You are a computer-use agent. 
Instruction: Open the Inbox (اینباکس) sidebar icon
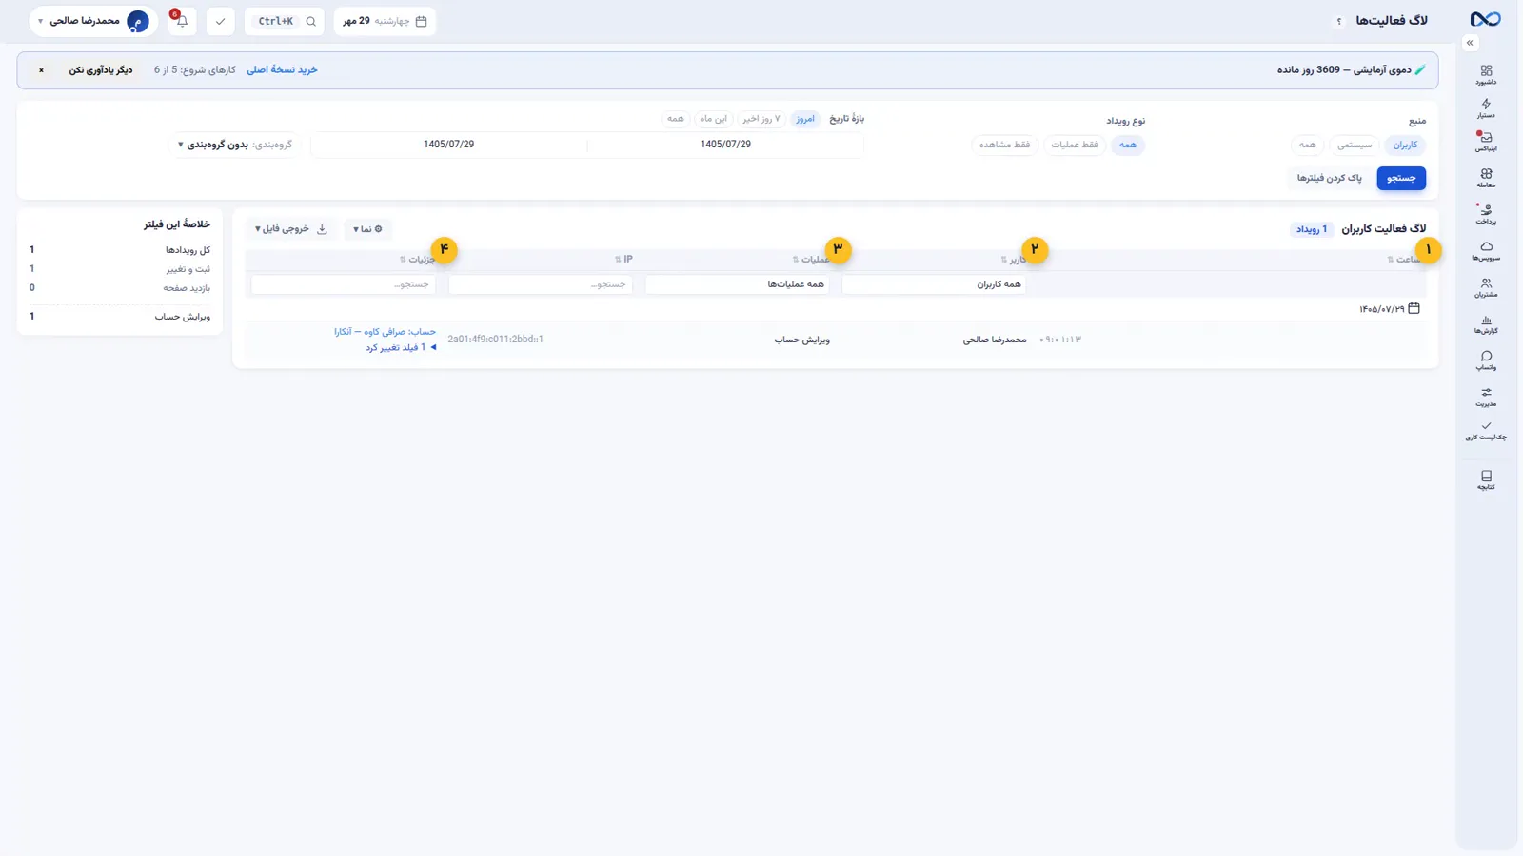coord(1486,142)
